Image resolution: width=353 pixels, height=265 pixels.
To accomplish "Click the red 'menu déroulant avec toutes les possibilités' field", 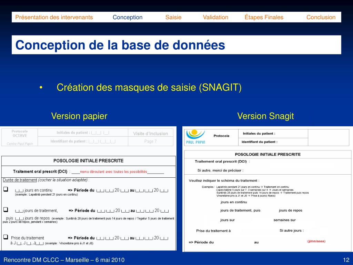I will tap(113, 172).
